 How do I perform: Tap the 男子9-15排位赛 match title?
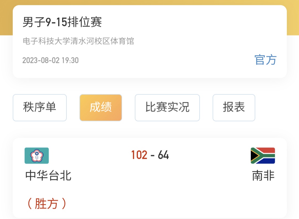[x=62, y=22]
